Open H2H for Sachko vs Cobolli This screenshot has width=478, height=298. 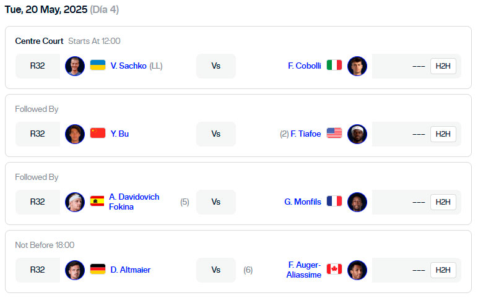point(443,66)
